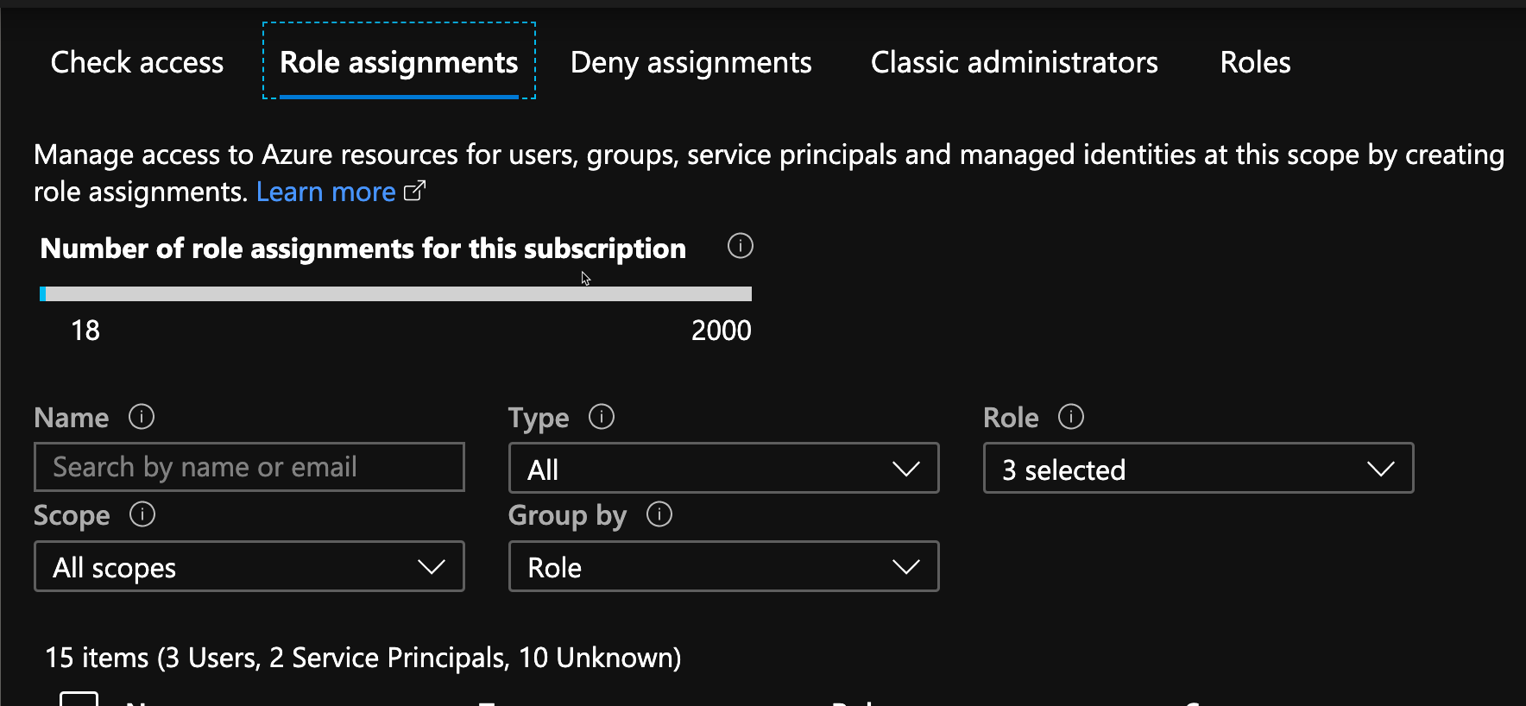Viewport: 1526px width, 706px height.
Task: Click info icon beside subscription role assignments heading
Action: pos(740,246)
